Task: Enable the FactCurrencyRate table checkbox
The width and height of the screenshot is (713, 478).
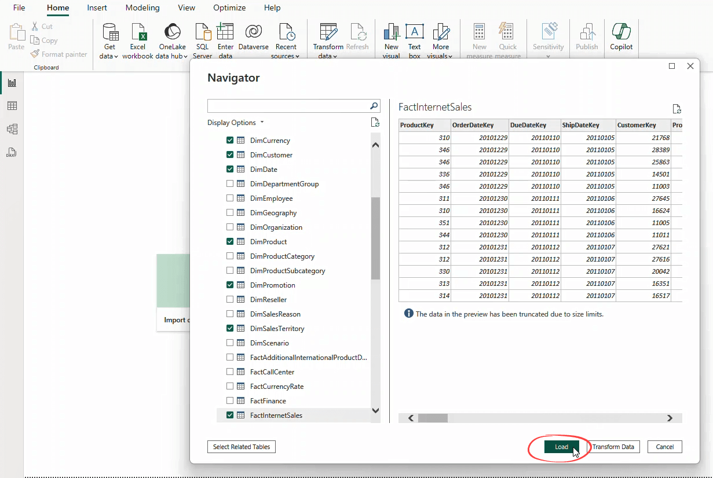Action: point(230,386)
